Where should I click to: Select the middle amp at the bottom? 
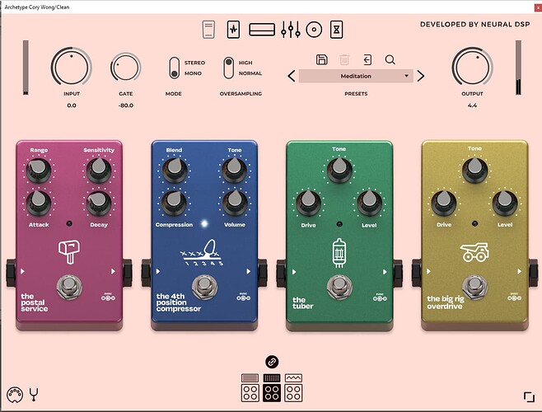pyautogui.click(x=271, y=386)
